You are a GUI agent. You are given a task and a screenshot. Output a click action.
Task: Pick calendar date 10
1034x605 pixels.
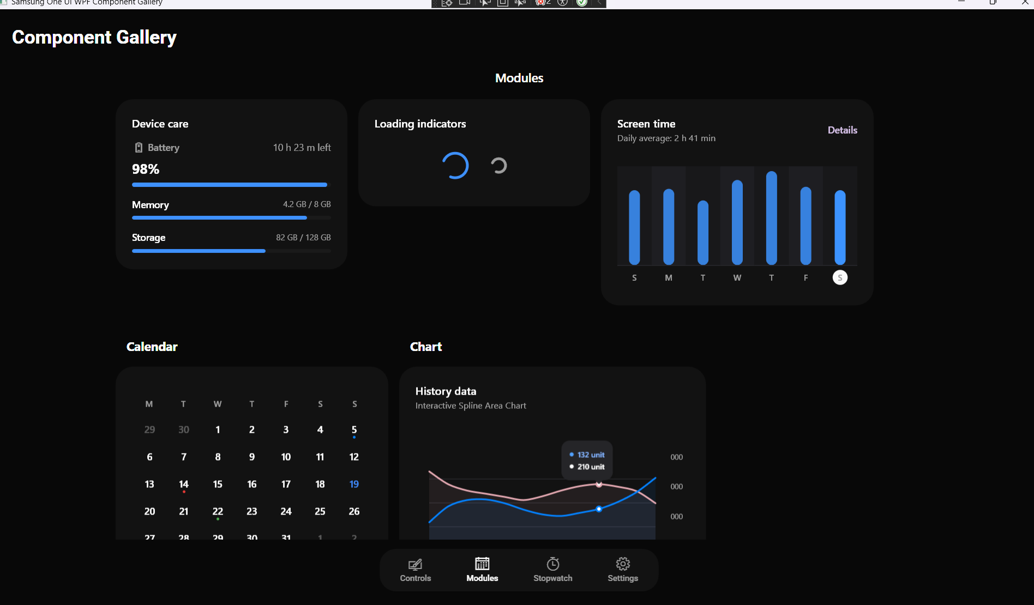(x=286, y=457)
